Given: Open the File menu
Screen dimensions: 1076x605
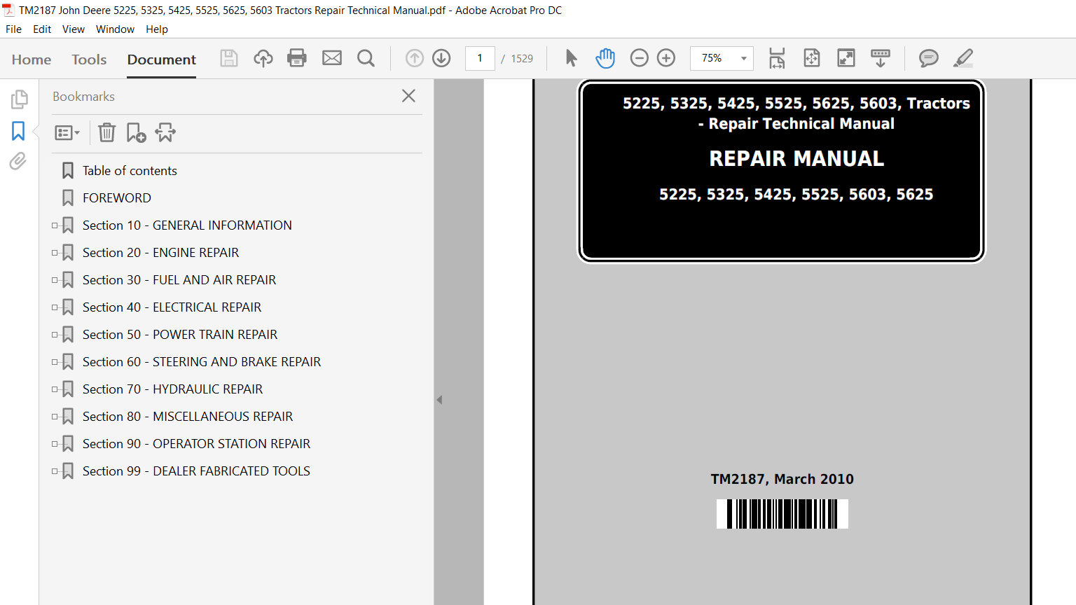Looking at the screenshot, I should [13, 29].
